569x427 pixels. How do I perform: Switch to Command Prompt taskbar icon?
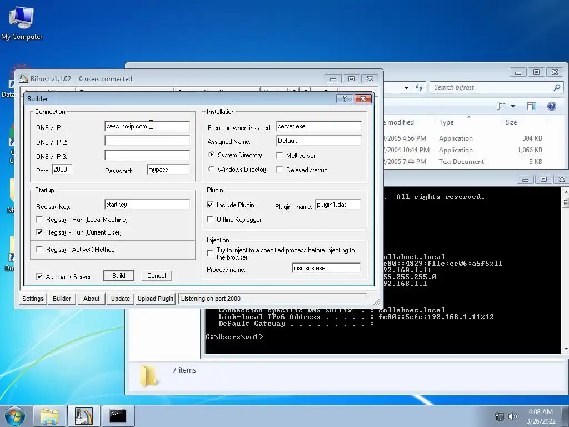coord(118,416)
